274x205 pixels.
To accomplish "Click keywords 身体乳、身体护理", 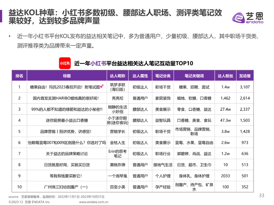I will point(194,176).
